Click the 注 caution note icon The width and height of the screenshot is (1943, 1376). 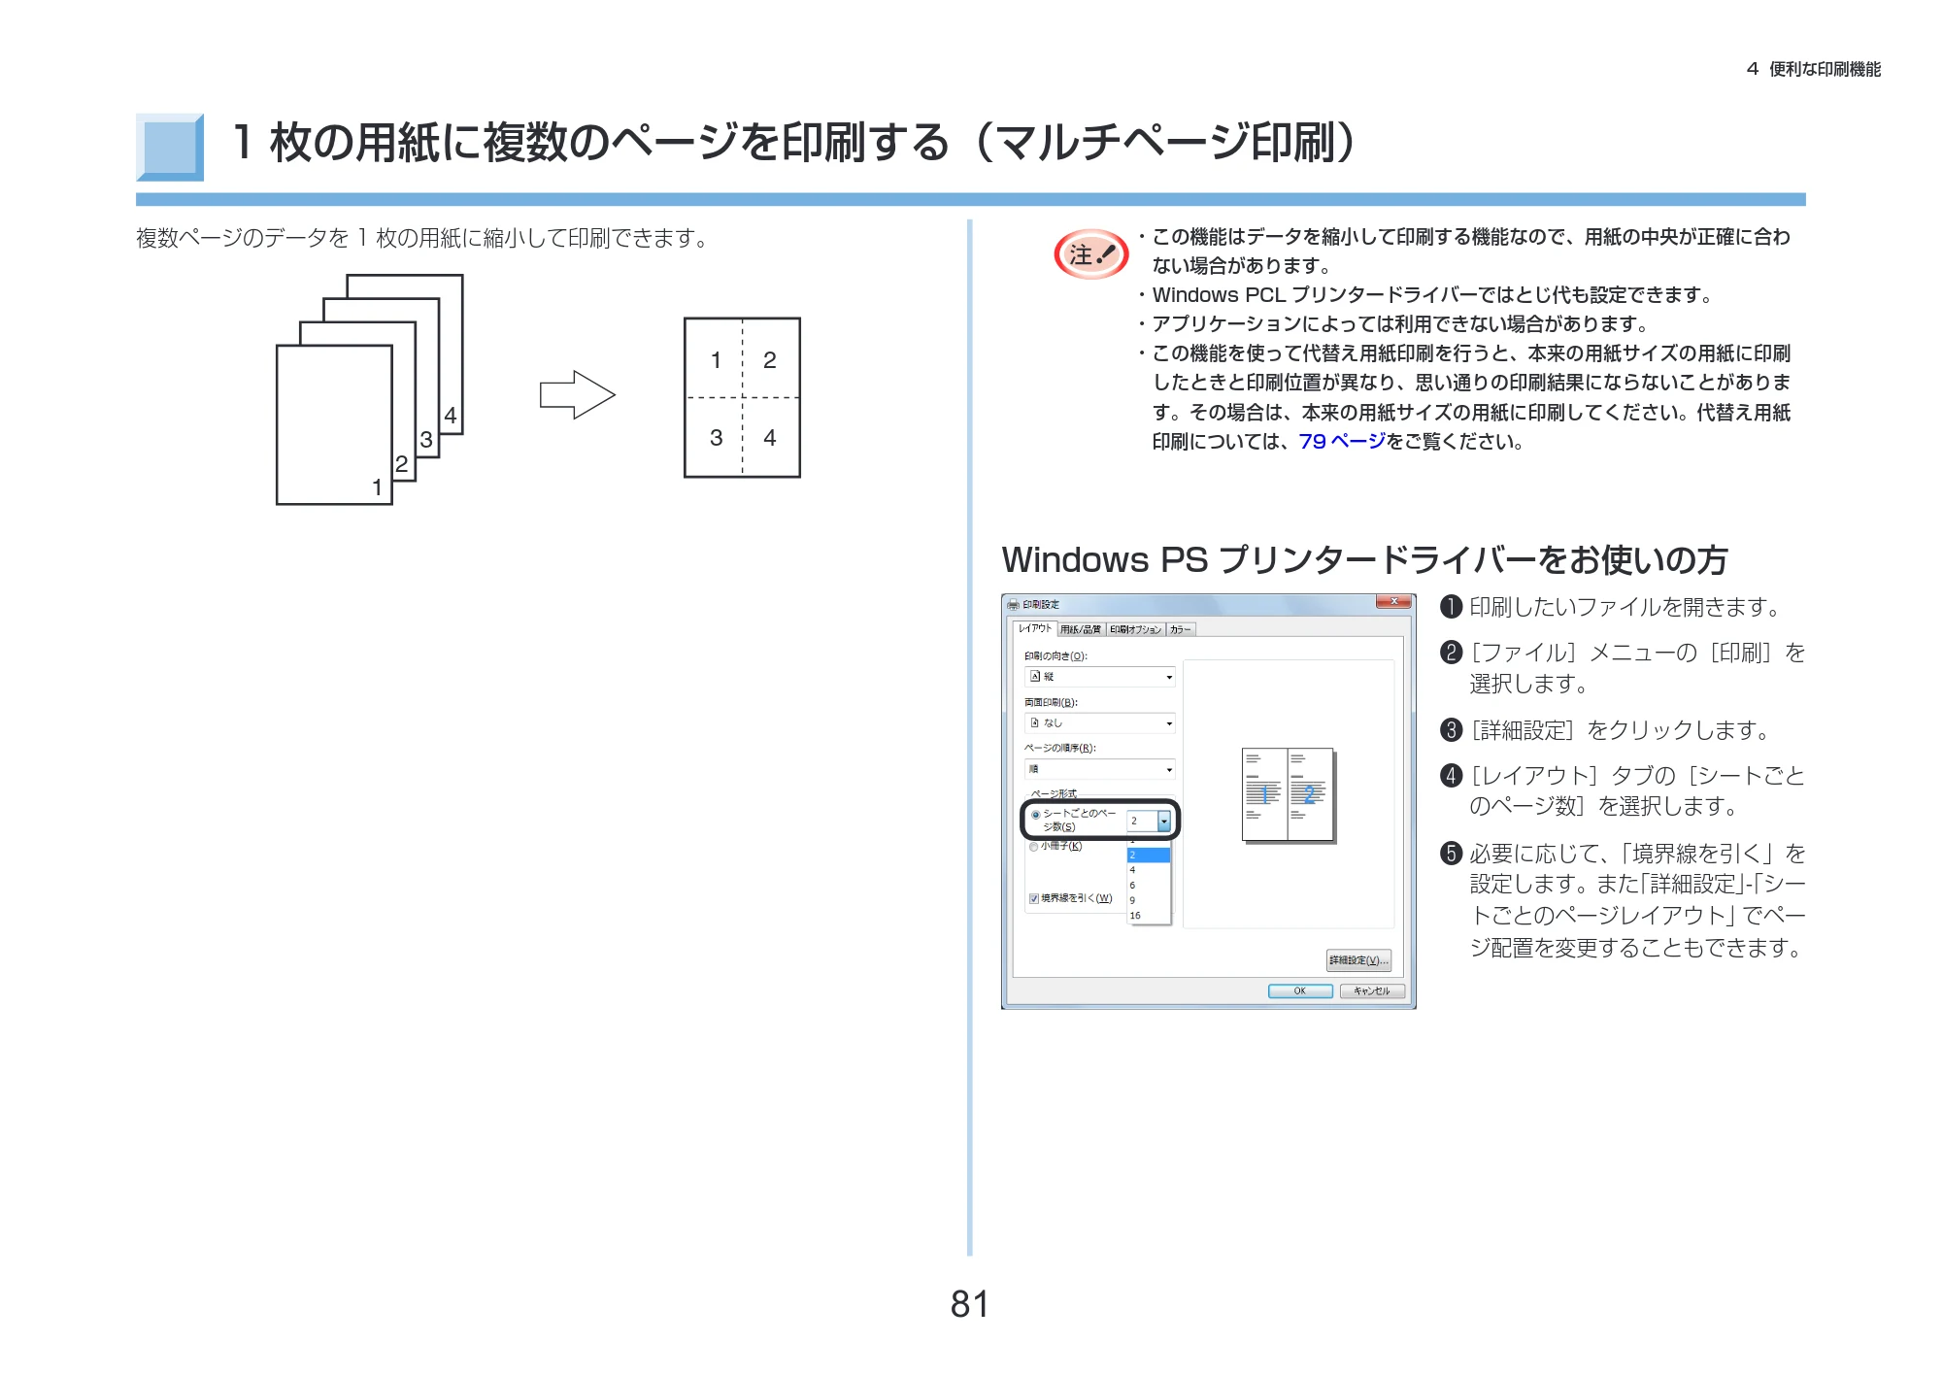1091,254
